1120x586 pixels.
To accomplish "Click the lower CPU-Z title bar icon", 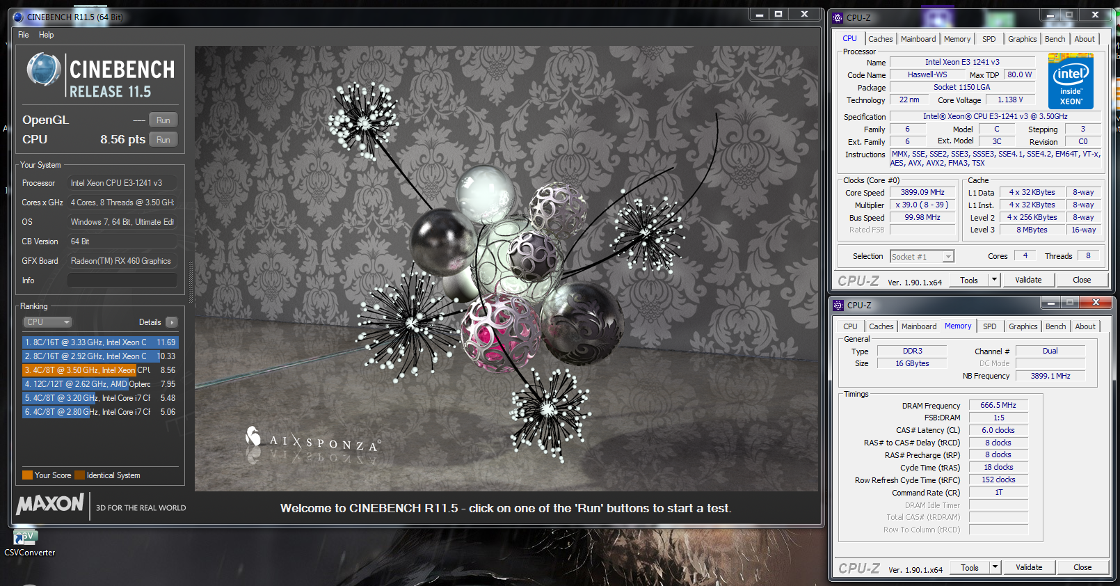I will pyautogui.click(x=839, y=306).
